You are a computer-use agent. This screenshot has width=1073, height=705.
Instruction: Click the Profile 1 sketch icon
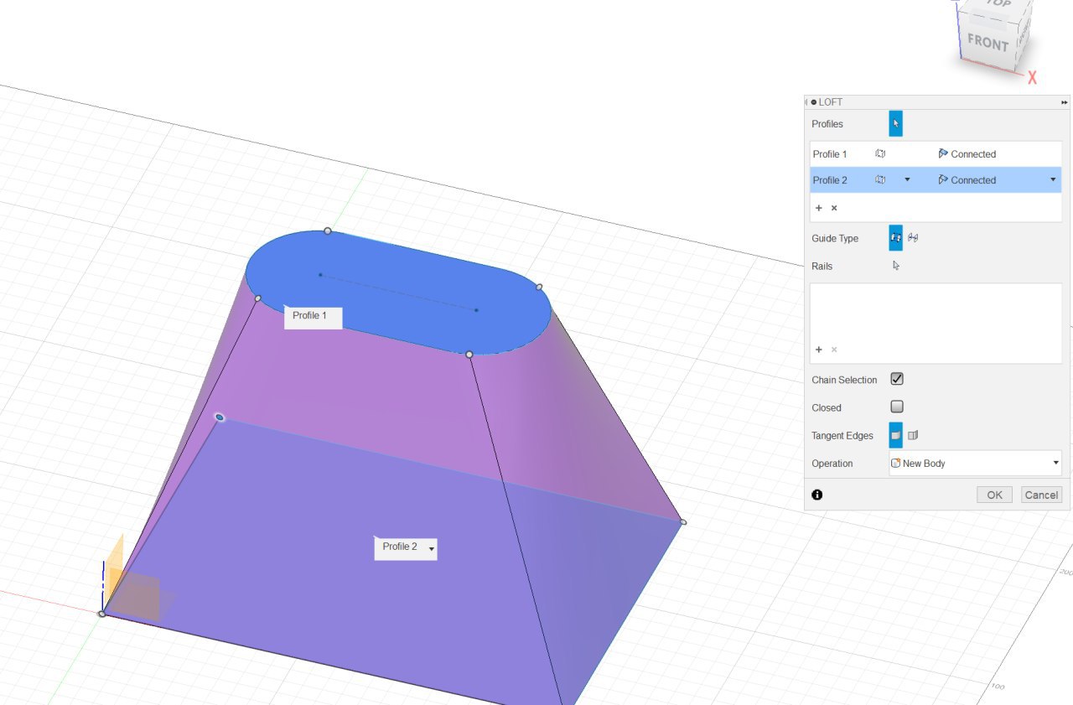(x=880, y=154)
